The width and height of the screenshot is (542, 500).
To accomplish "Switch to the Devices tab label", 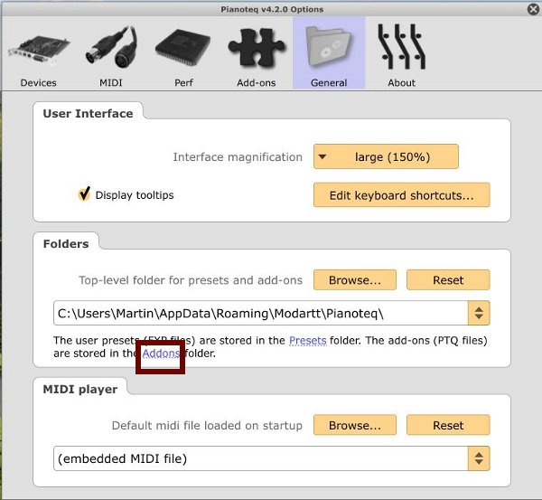I will click(x=38, y=83).
